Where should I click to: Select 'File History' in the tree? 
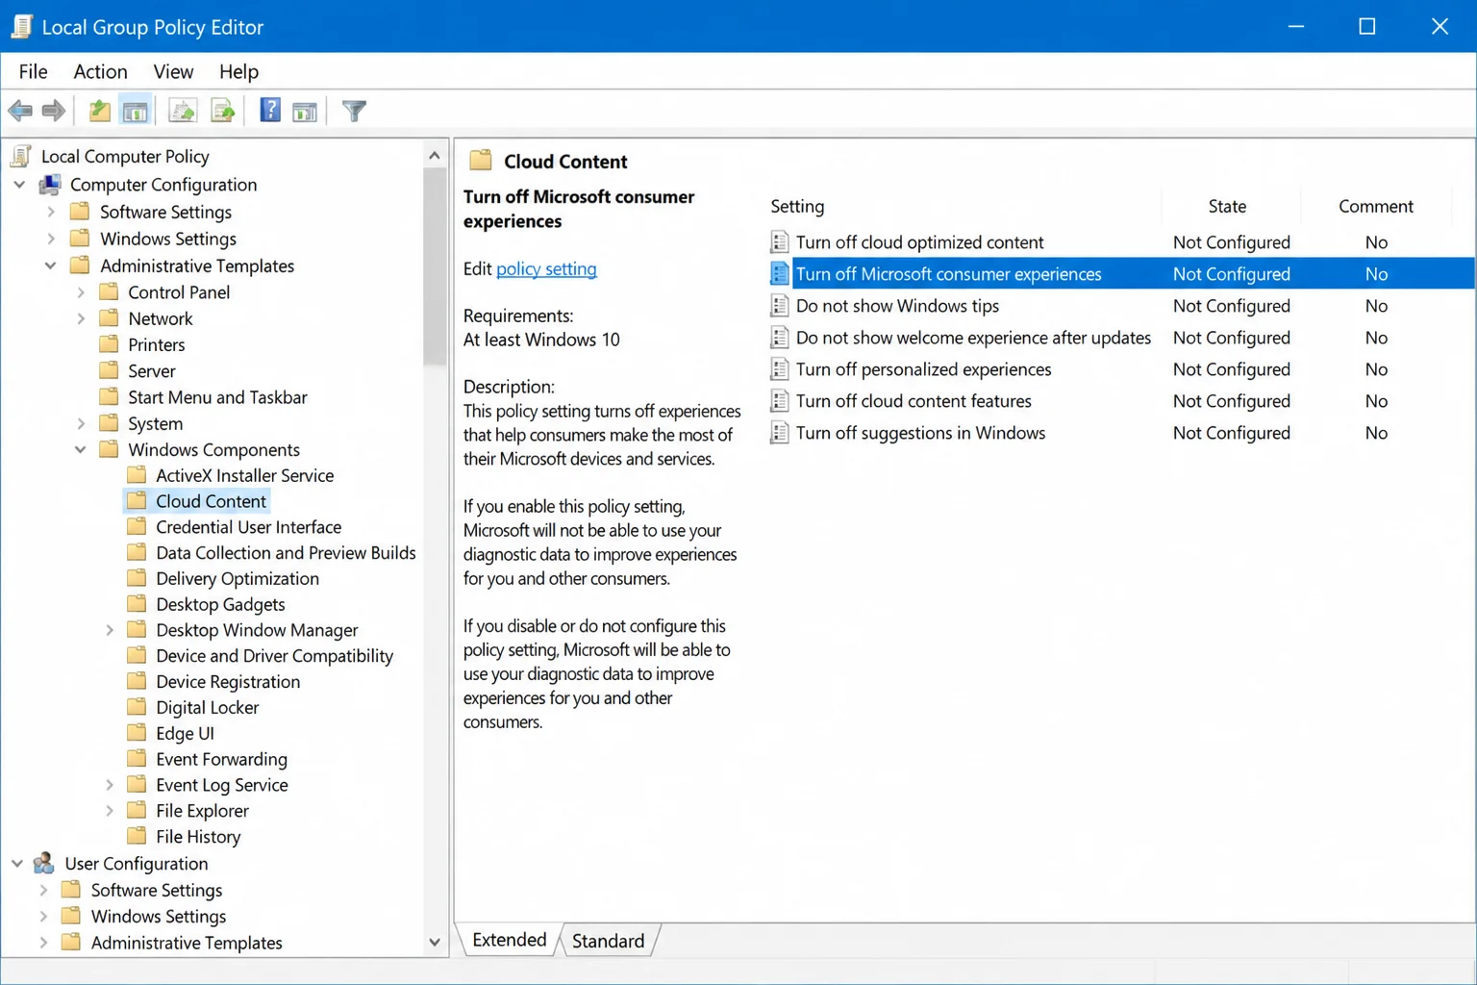(198, 837)
